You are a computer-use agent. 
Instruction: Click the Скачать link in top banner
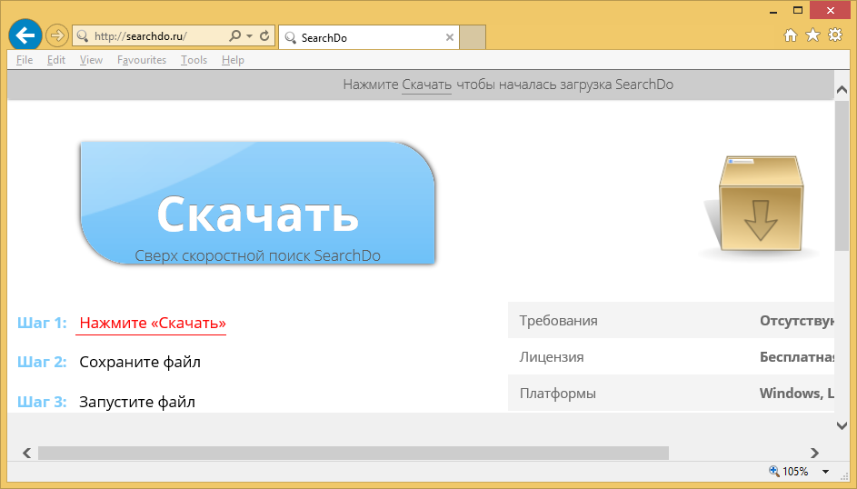[x=426, y=85]
